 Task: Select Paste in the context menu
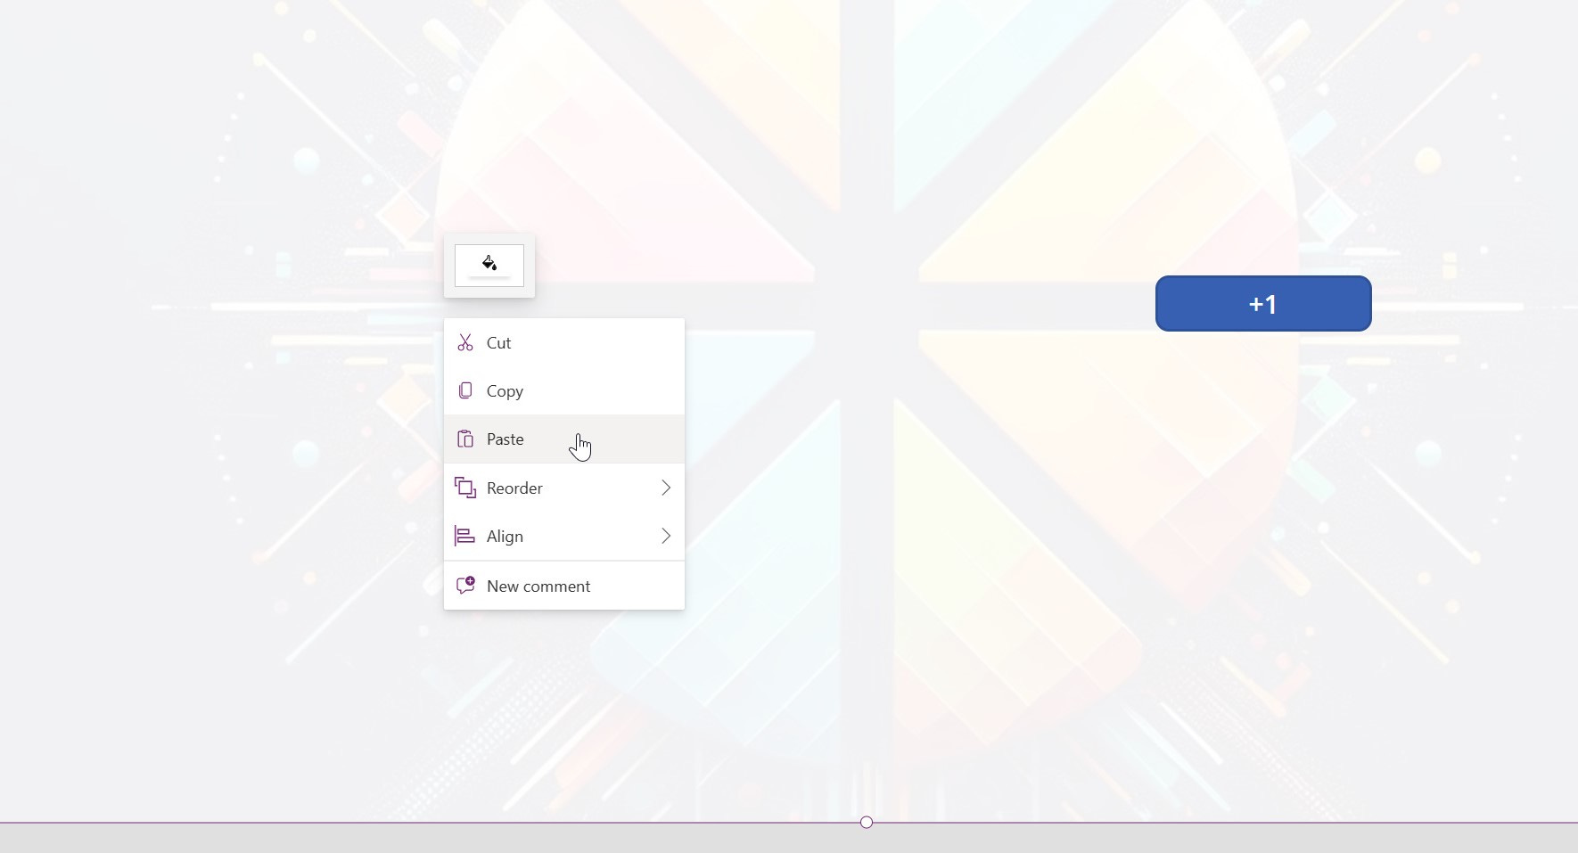click(x=564, y=439)
